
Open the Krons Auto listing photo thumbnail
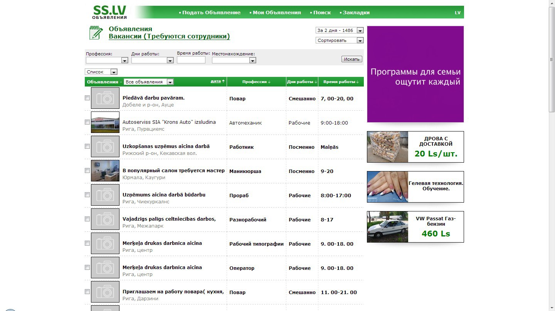(105, 122)
